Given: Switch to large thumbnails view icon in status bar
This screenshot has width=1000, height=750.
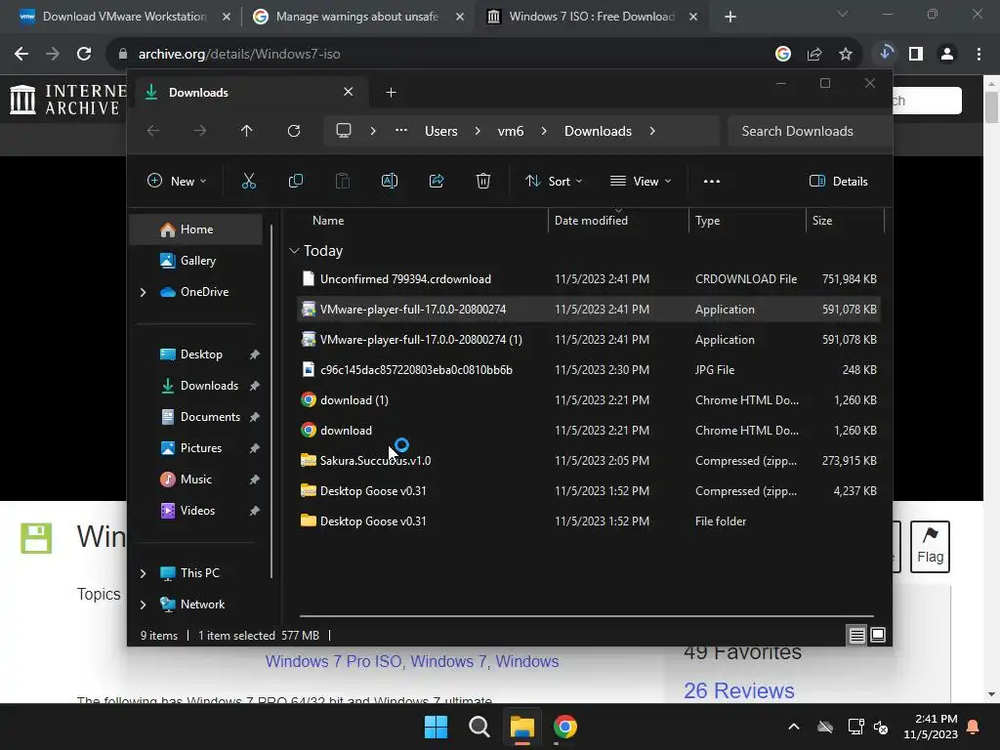Looking at the screenshot, I should coord(878,635).
